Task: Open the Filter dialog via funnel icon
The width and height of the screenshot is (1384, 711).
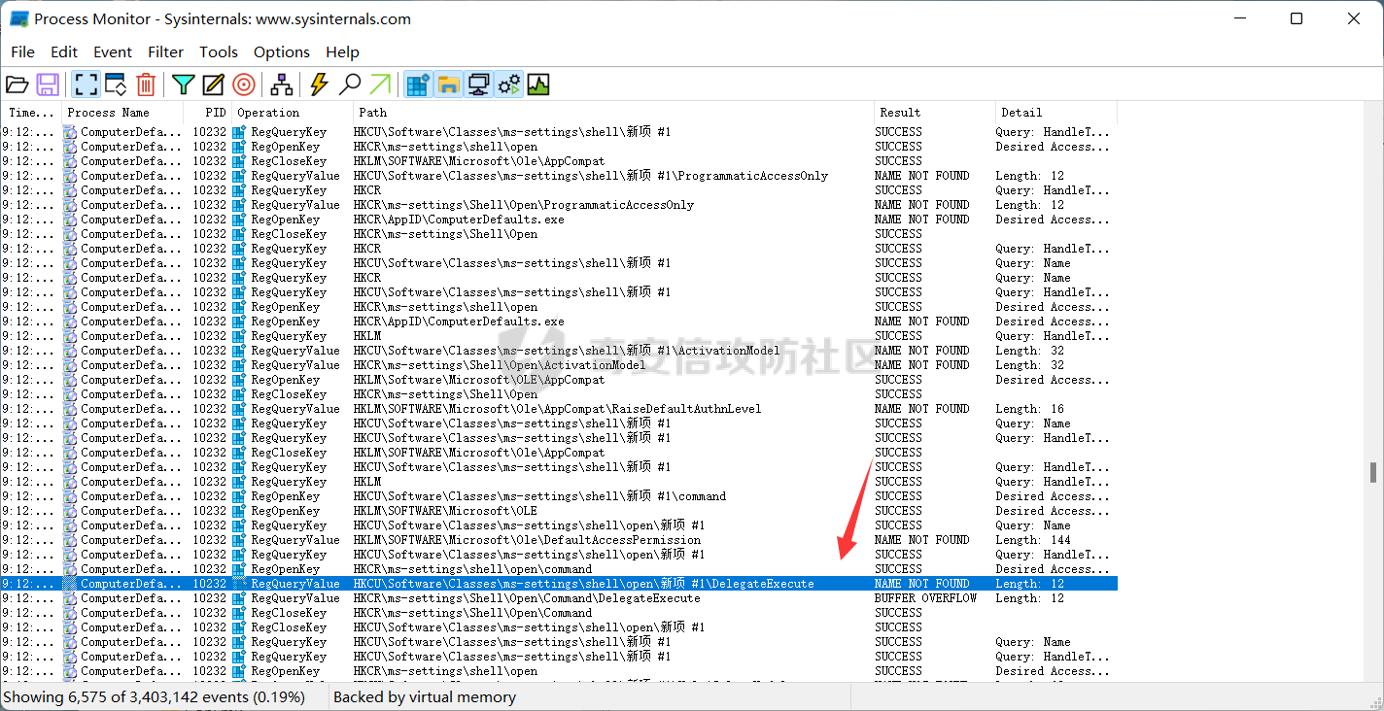Action: 184,85
